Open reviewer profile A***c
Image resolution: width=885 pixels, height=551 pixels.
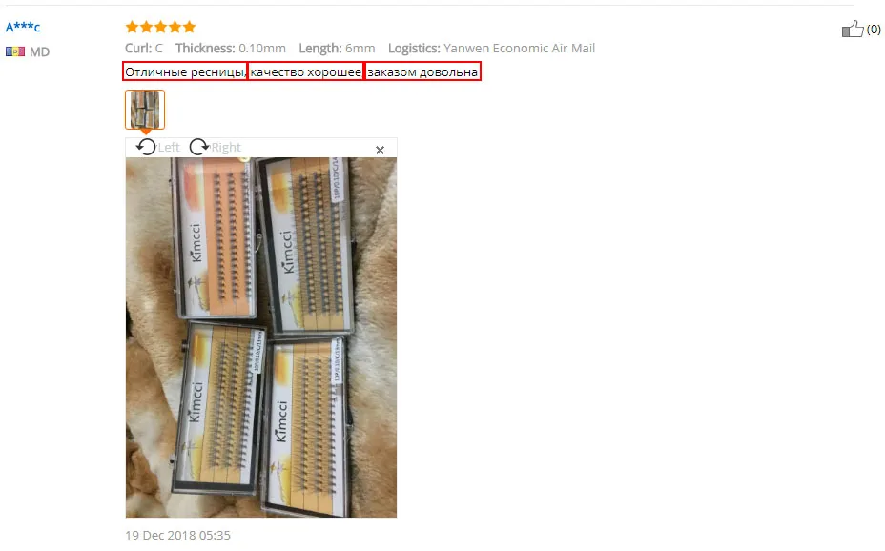point(23,27)
